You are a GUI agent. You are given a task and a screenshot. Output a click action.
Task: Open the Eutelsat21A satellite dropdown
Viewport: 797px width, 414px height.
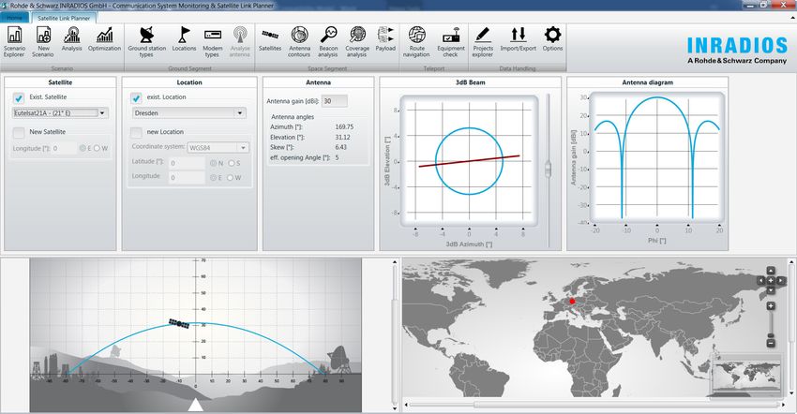[61, 112]
